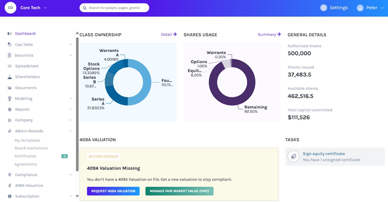This screenshot has width=388, height=202.
Task: Click the equity certificate task icon
Action: click(293, 157)
